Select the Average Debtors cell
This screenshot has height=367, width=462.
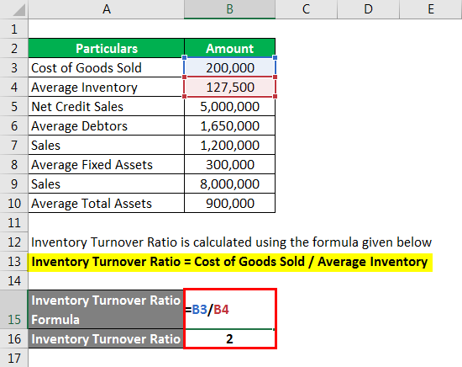[107, 125]
